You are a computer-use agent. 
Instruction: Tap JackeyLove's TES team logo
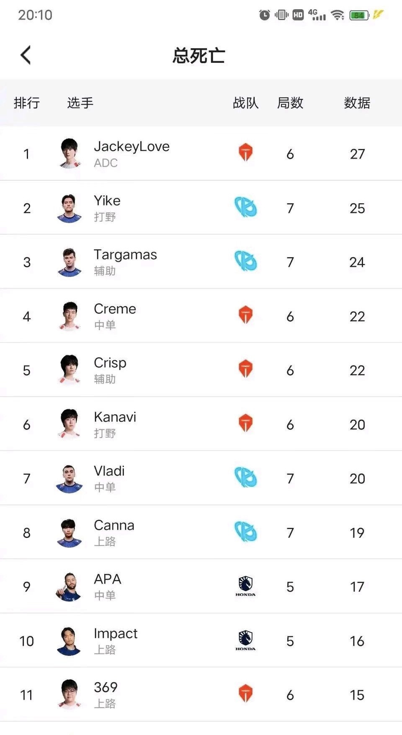(245, 153)
